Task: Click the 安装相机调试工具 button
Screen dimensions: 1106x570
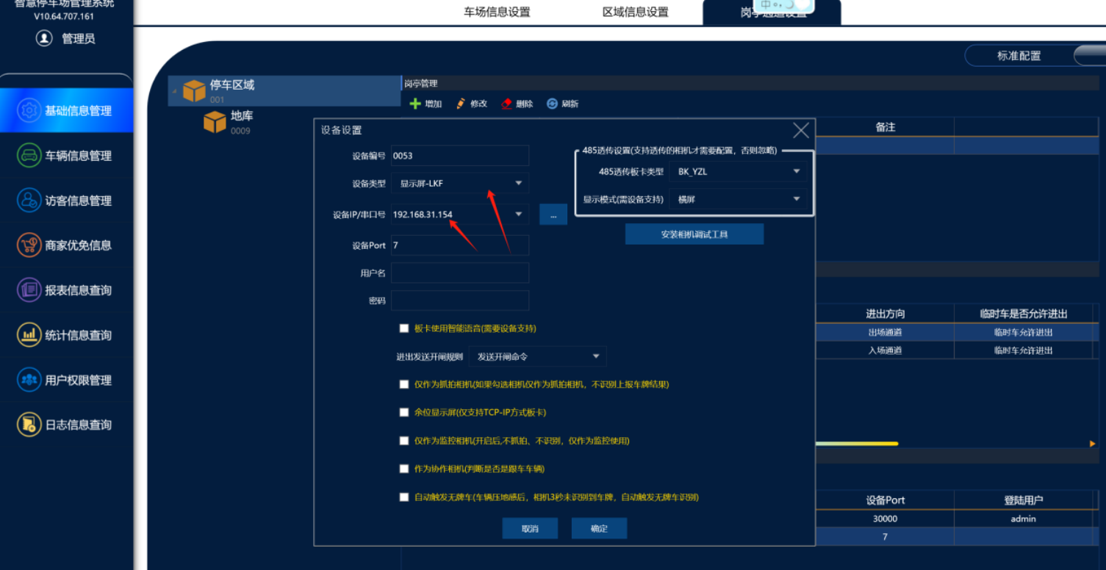Action: pos(694,234)
